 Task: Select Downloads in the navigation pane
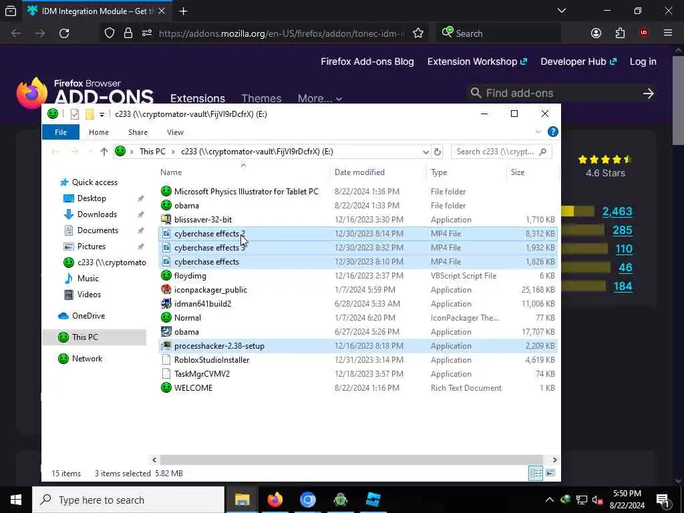tap(97, 214)
